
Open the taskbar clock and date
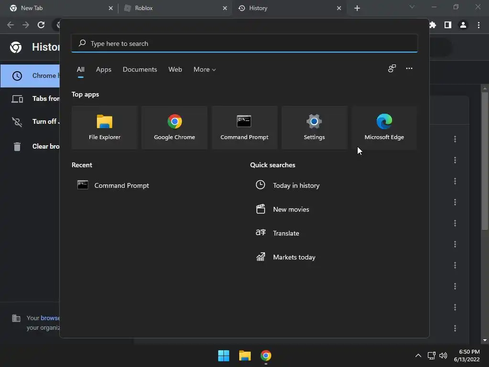click(x=467, y=356)
